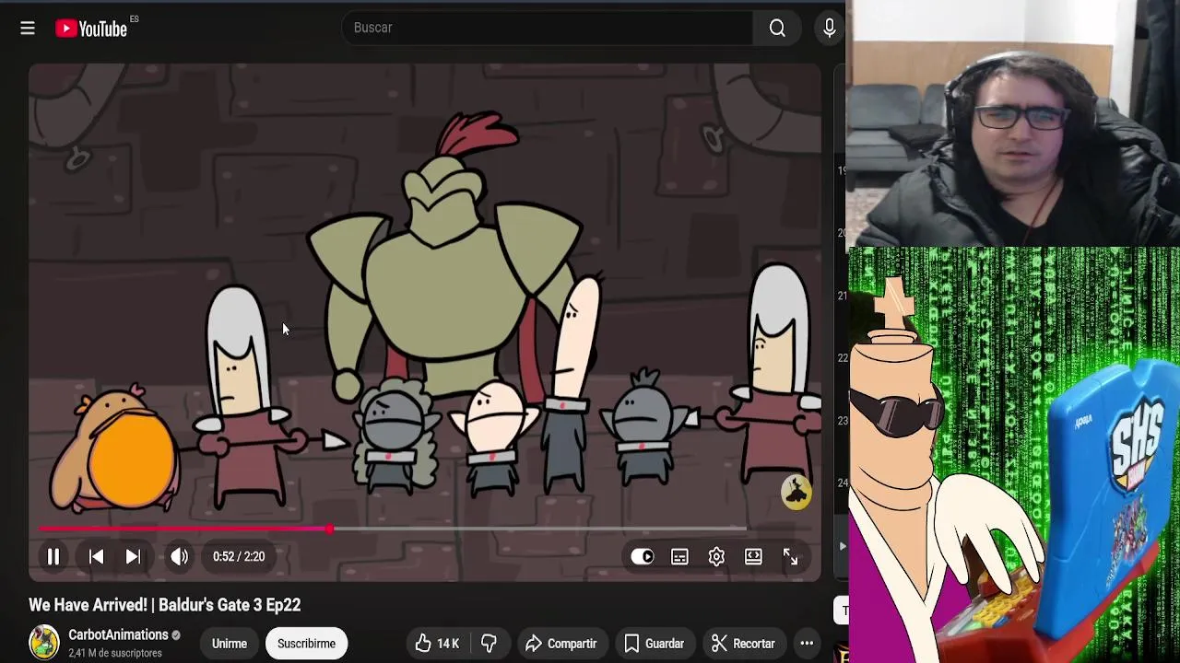Viewport: 1180px width, 663px height.
Task: Click the Buscar search field
Action: pyautogui.click(x=548, y=28)
